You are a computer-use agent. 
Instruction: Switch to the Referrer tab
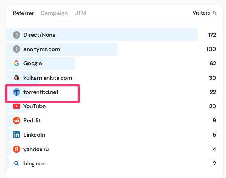(23, 13)
